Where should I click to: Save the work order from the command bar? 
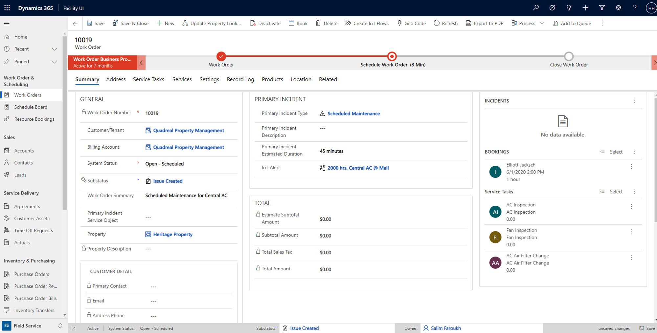point(96,23)
